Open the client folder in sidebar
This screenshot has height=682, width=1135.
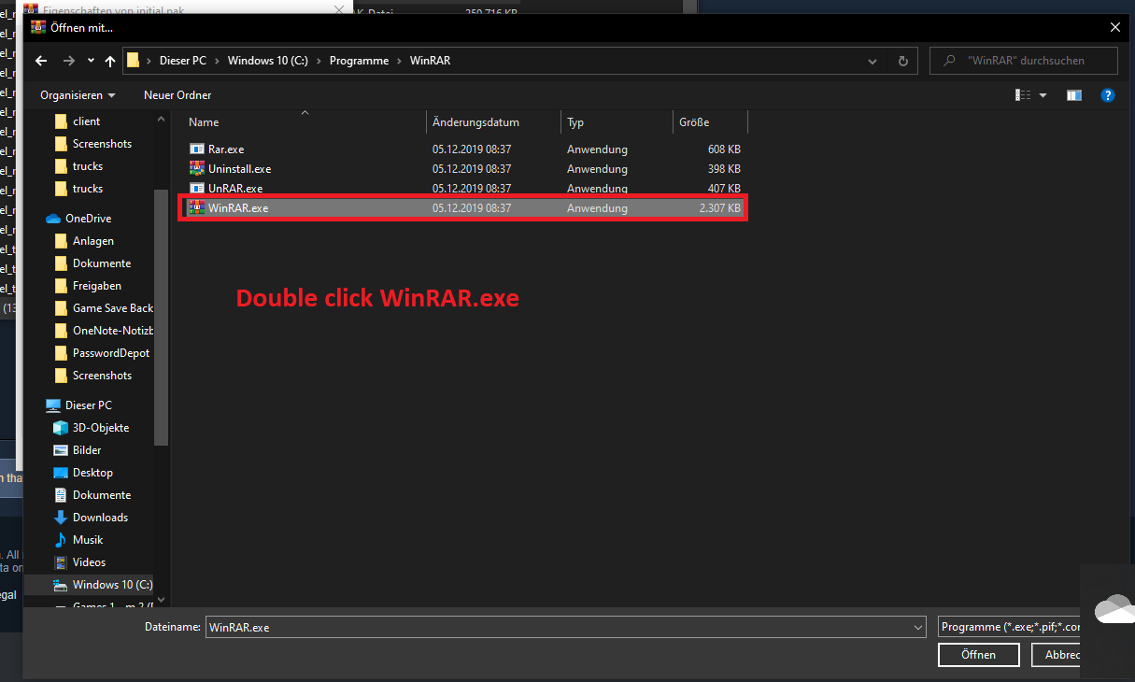86,121
